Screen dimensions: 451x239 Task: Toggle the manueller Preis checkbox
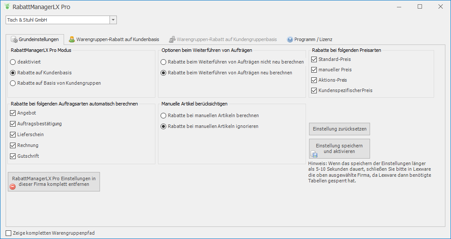click(x=314, y=70)
